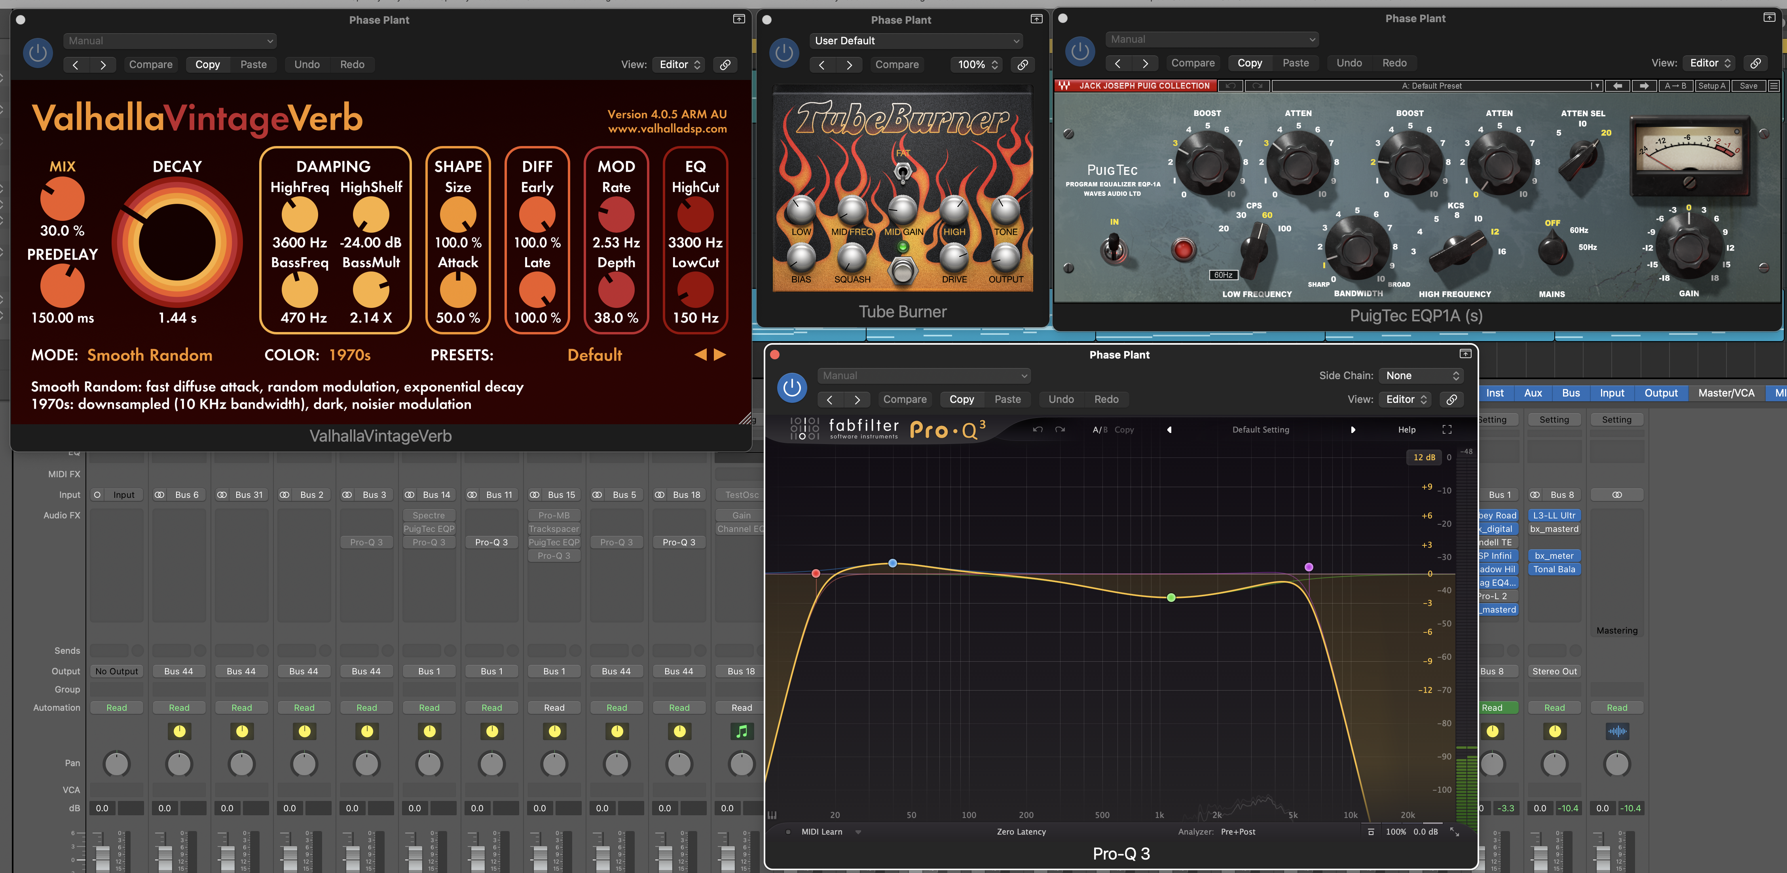Select previous Valhalla preset with orange left arrow
The height and width of the screenshot is (873, 1787).
pyautogui.click(x=701, y=355)
